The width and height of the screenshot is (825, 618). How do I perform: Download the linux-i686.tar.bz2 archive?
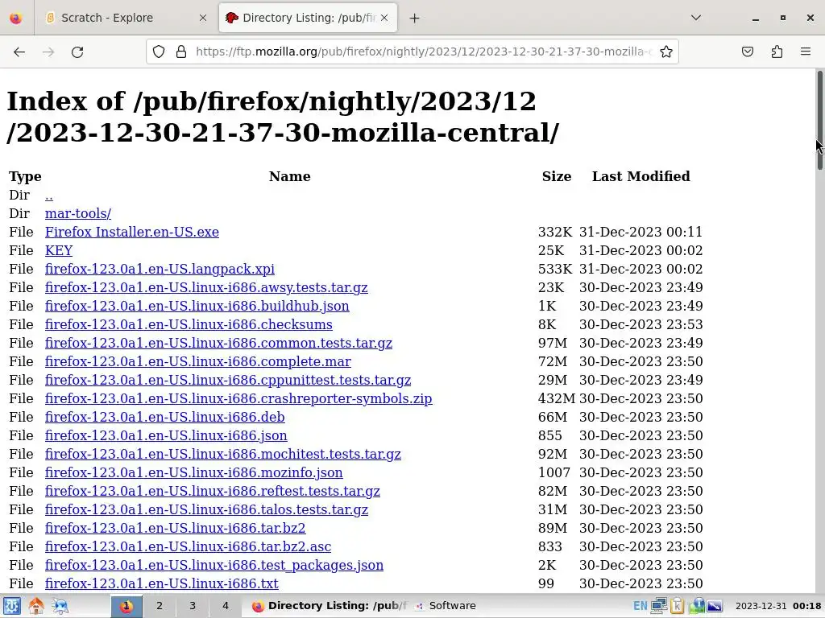point(175,528)
